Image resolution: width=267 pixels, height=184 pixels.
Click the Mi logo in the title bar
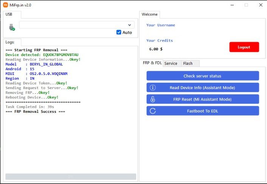(x=6, y=5)
